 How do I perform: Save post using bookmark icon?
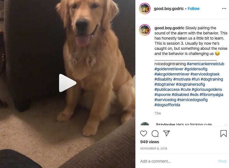pos(224,134)
